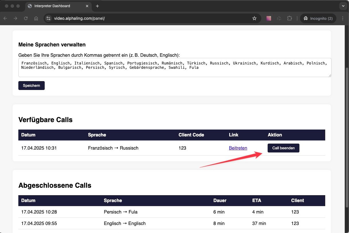
Task: Bookmark page using the star icon
Action: click(254, 18)
